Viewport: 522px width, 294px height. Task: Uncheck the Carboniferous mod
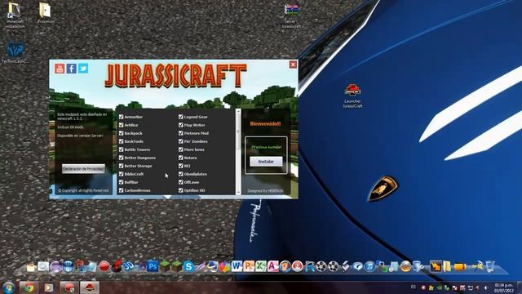pos(122,190)
